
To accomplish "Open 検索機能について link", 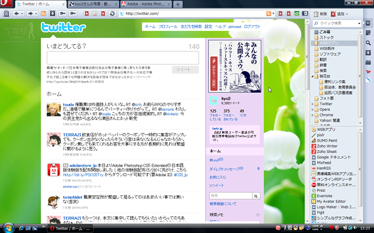I will click(x=223, y=204).
